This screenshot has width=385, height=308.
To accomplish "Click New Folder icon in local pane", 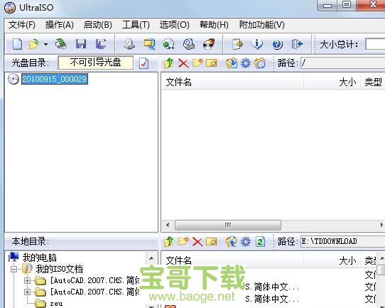I will click(183, 242).
